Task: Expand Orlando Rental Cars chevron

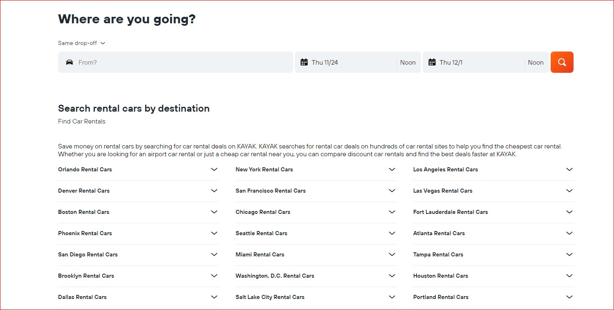Action: tap(214, 169)
